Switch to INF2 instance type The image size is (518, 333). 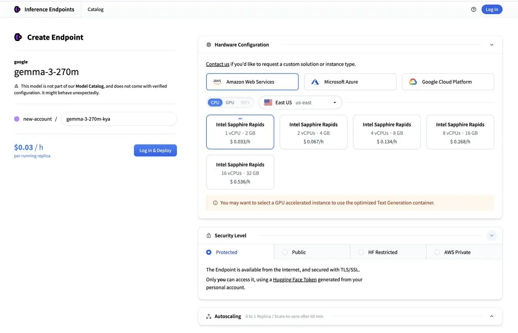click(245, 102)
